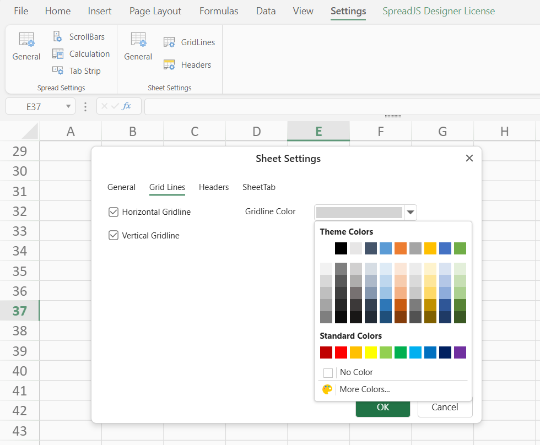Select the standard navy blue swatch
The width and height of the screenshot is (540, 445).
(x=445, y=352)
